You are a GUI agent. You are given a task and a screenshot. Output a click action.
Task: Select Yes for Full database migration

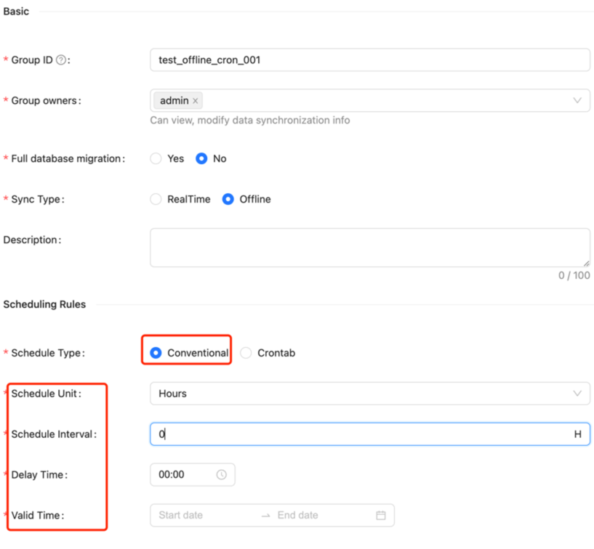pos(156,158)
